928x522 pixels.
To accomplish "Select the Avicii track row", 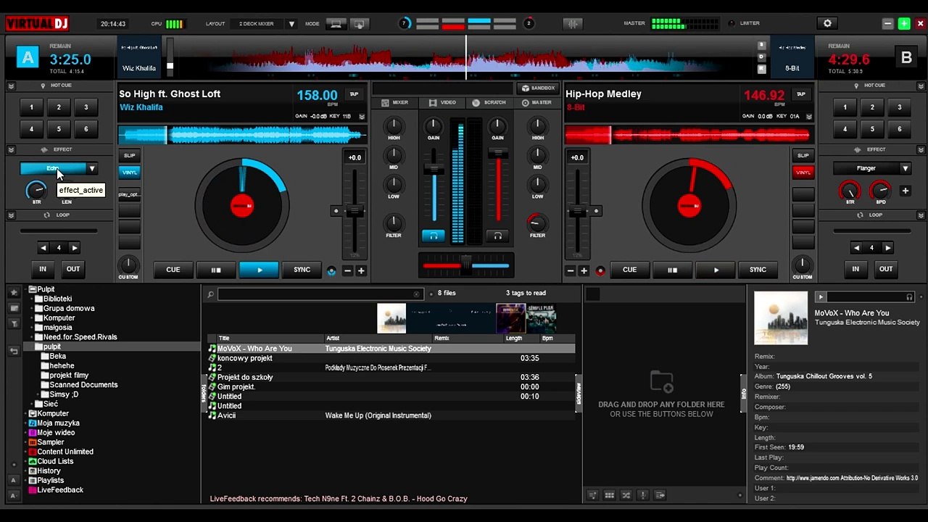I will (391, 415).
